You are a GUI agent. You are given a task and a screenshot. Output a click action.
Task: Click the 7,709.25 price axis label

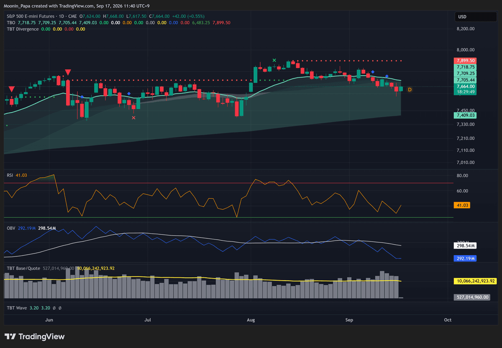(x=465, y=73)
